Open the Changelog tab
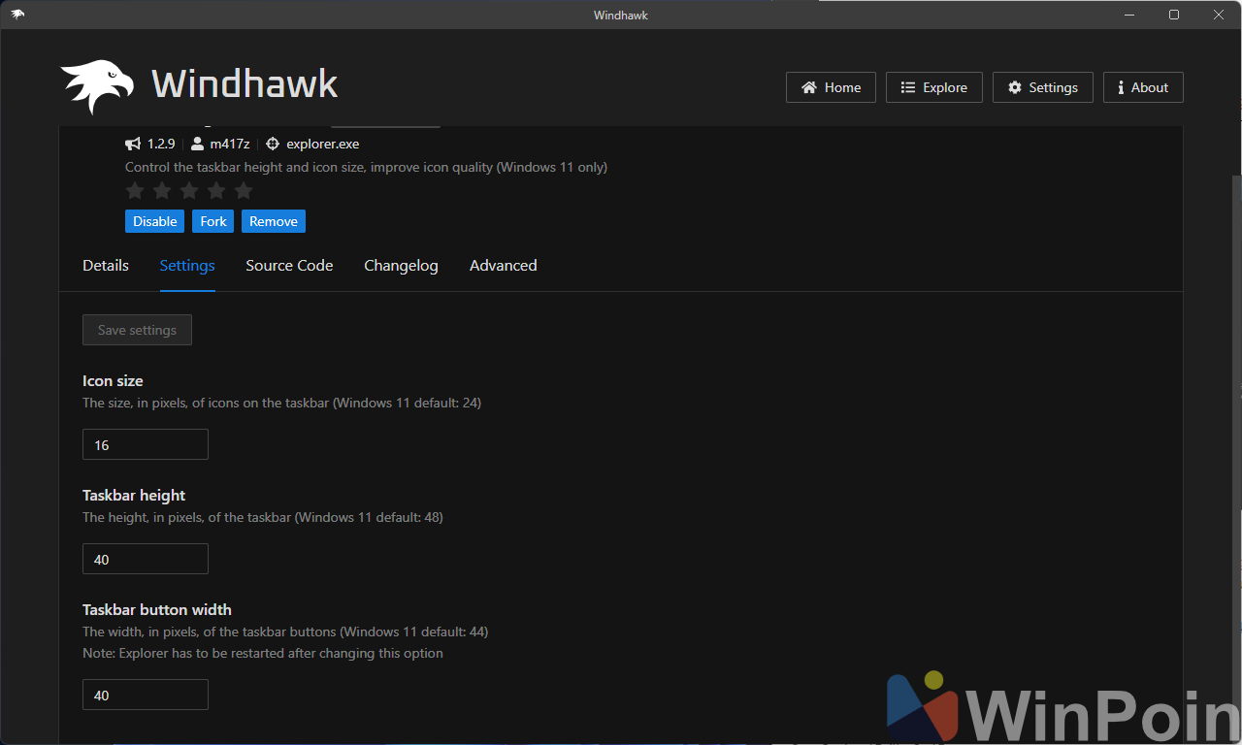The width and height of the screenshot is (1242, 745). [x=401, y=266]
